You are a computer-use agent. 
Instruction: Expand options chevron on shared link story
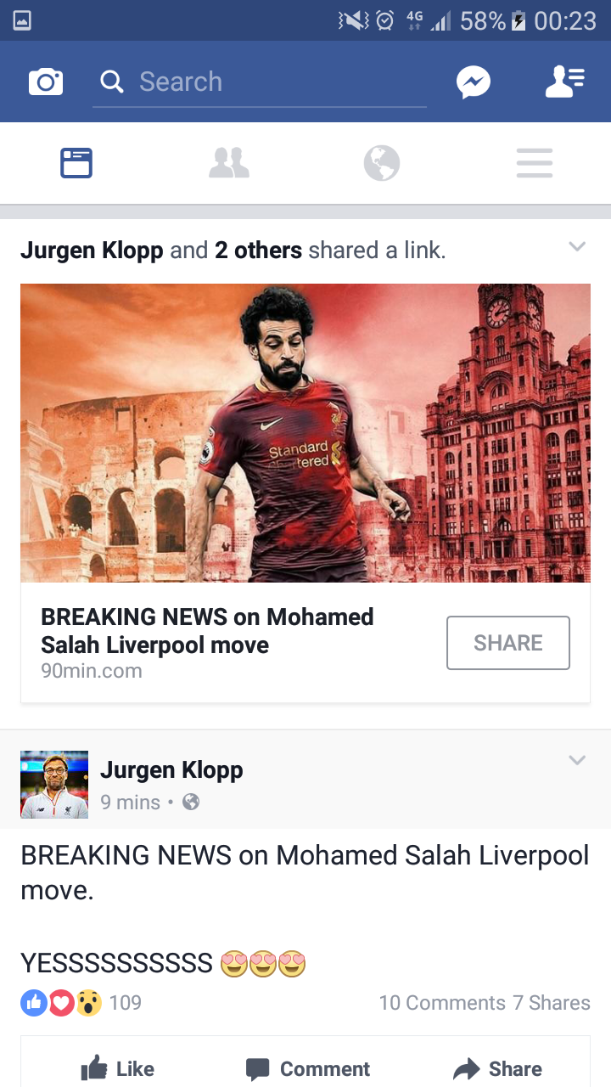tap(577, 247)
